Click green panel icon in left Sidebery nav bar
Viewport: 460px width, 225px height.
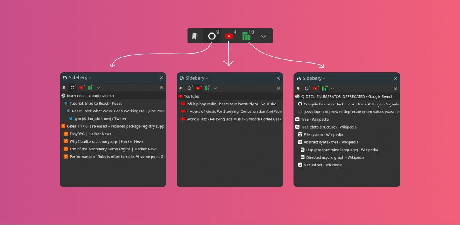pos(90,87)
